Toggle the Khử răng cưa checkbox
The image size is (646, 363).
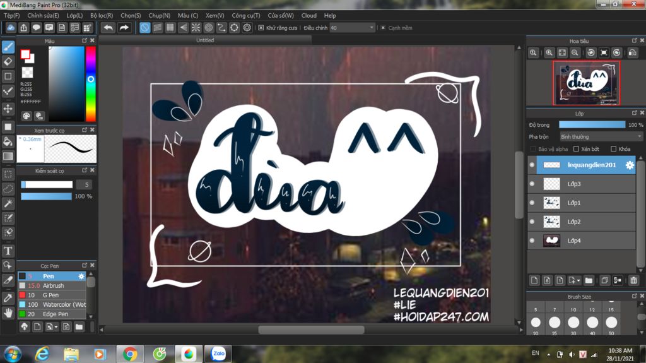261,28
